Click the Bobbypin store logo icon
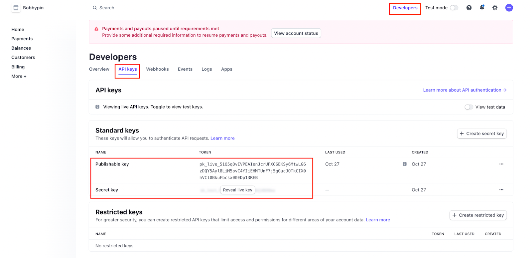Viewport: 532px width, 258px height. tap(16, 8)
